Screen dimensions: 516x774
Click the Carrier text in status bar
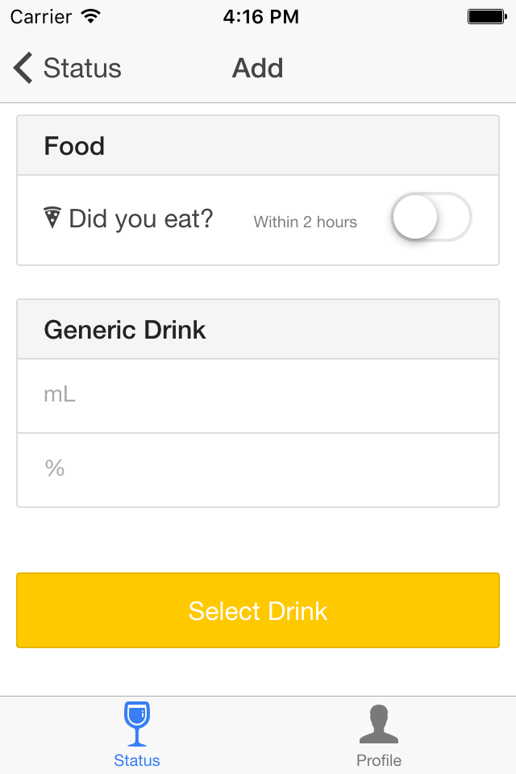[x=40, y=16]
